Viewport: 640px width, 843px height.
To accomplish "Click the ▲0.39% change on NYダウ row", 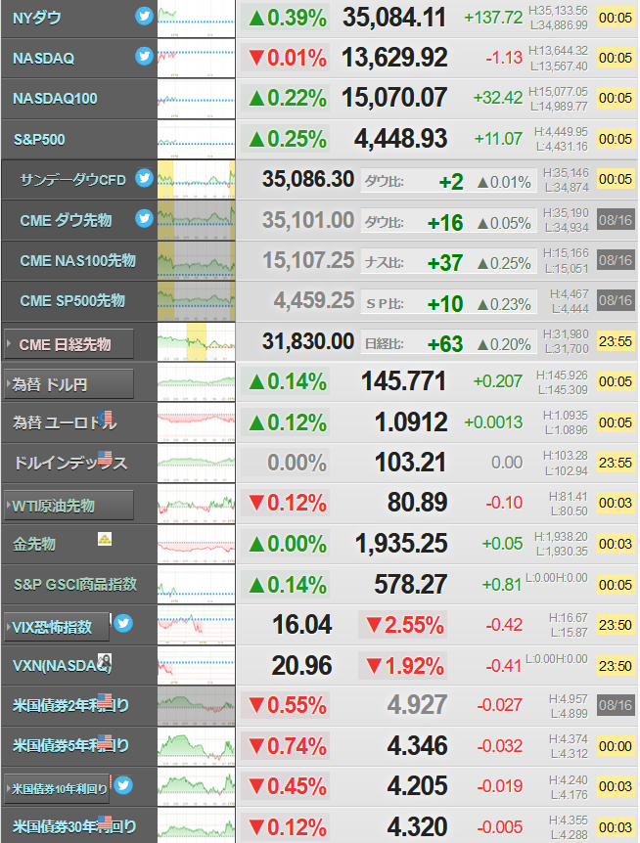I will pyautogui.click(x=287, y=19).
